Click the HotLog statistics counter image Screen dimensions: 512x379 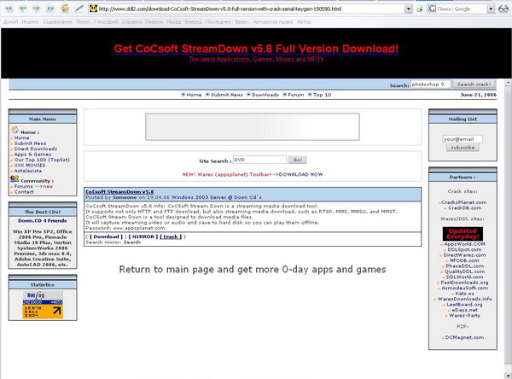(43, 305)
